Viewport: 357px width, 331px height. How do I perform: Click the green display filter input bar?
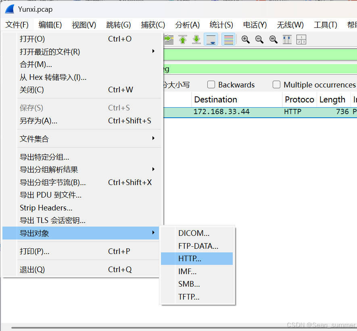point(260,55)
